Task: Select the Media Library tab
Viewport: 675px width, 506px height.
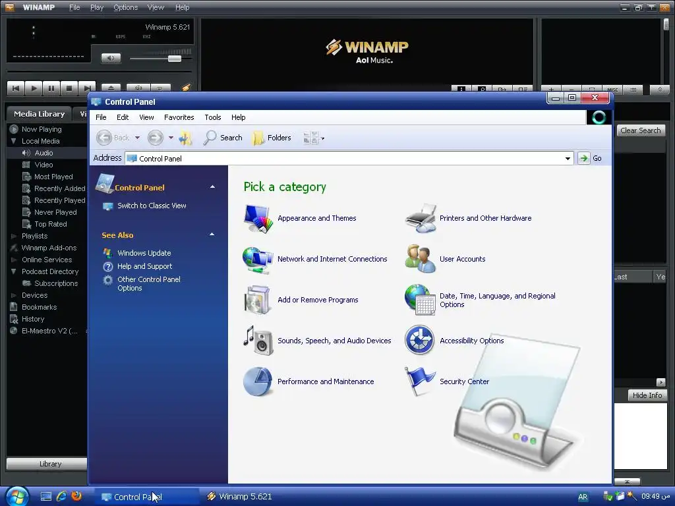Action: click(x=39, y=114)
